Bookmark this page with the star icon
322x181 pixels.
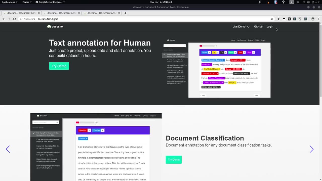pyautogui.click(x=272, y=19)
